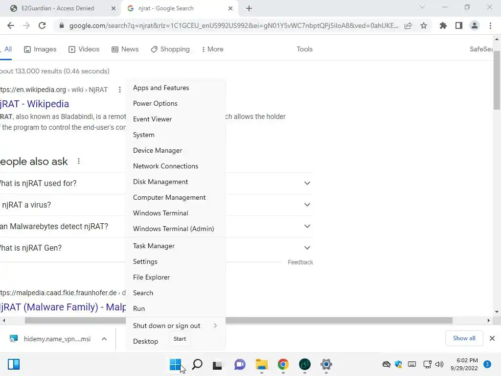Click the touch keyboard tray icon
The height and width of the screenshot is (376, 501).
(x=412, y=364)
